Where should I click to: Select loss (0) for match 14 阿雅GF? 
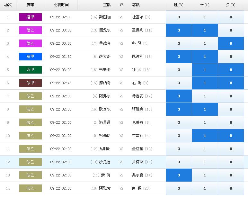[x=231, y=188]
